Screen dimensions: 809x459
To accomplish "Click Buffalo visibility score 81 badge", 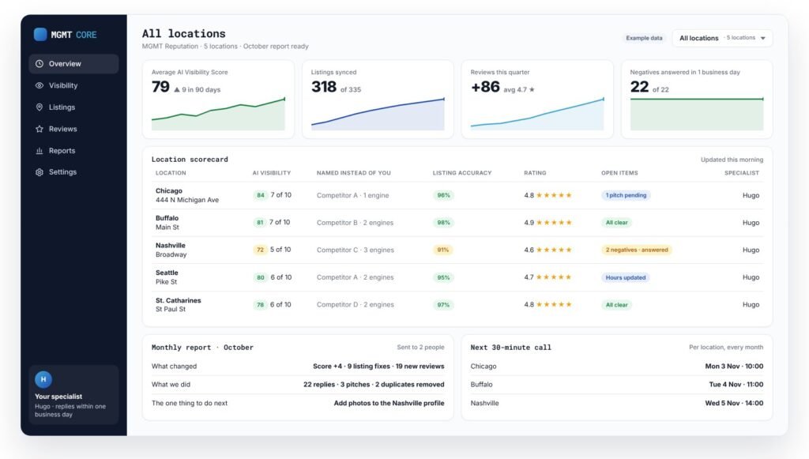I will tap(259, 223).
